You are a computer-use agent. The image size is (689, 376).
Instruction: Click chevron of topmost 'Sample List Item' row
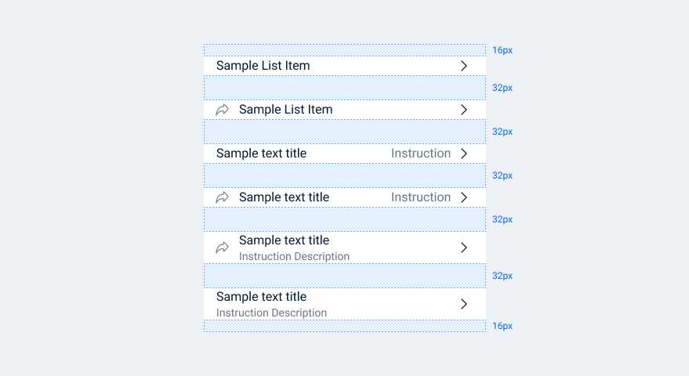click(x=464, y=66)
